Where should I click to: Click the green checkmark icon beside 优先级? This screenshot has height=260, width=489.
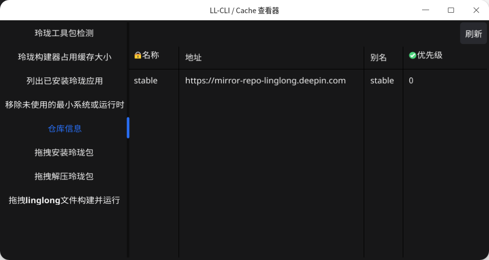412,55
